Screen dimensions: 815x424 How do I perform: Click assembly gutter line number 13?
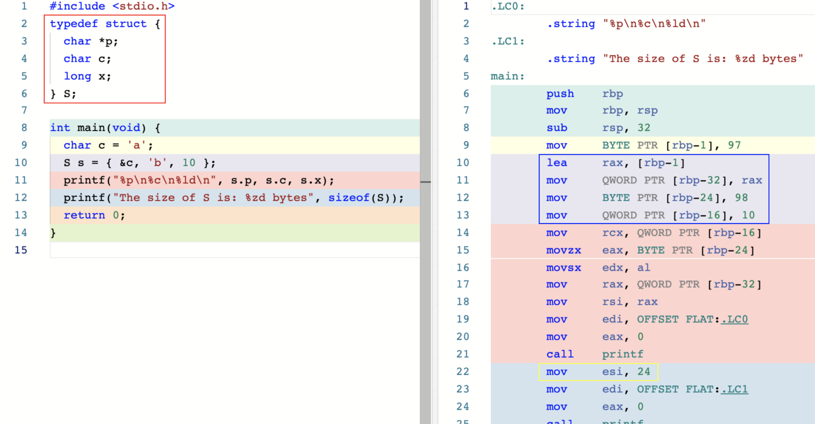click(x=463, y=215)
